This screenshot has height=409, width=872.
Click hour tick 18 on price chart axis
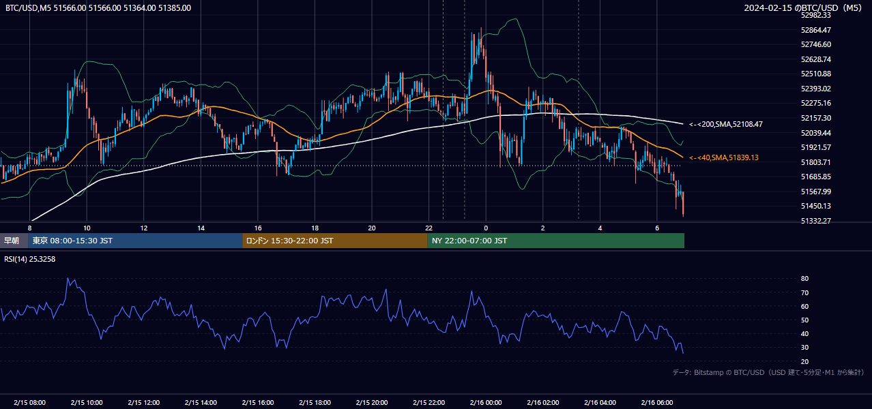[x=315, y=228]
